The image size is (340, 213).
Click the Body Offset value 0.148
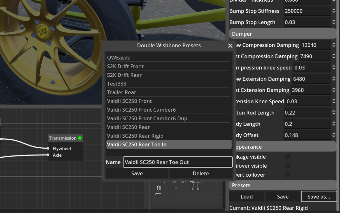click(307, 135)
